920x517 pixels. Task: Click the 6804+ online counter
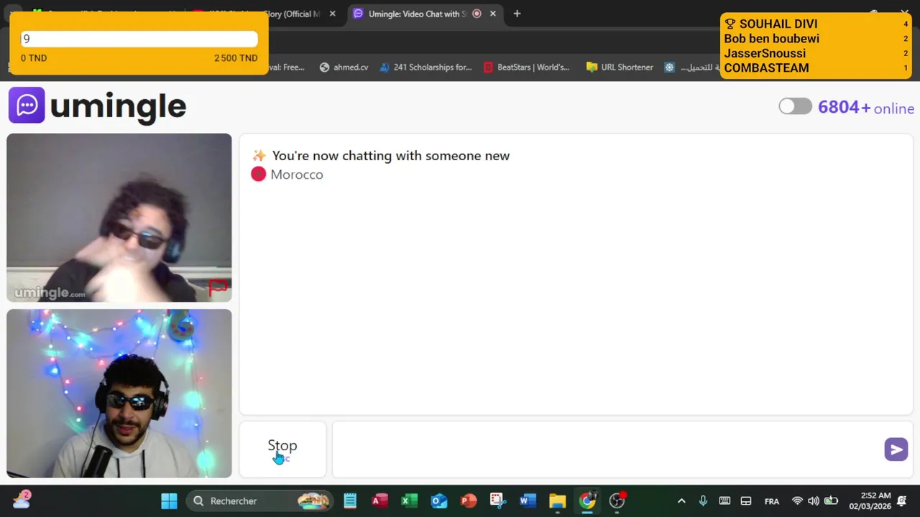866,108
